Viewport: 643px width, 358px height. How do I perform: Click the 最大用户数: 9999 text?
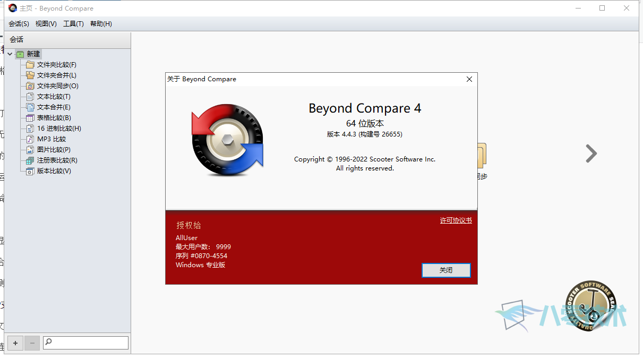point(203,247)
